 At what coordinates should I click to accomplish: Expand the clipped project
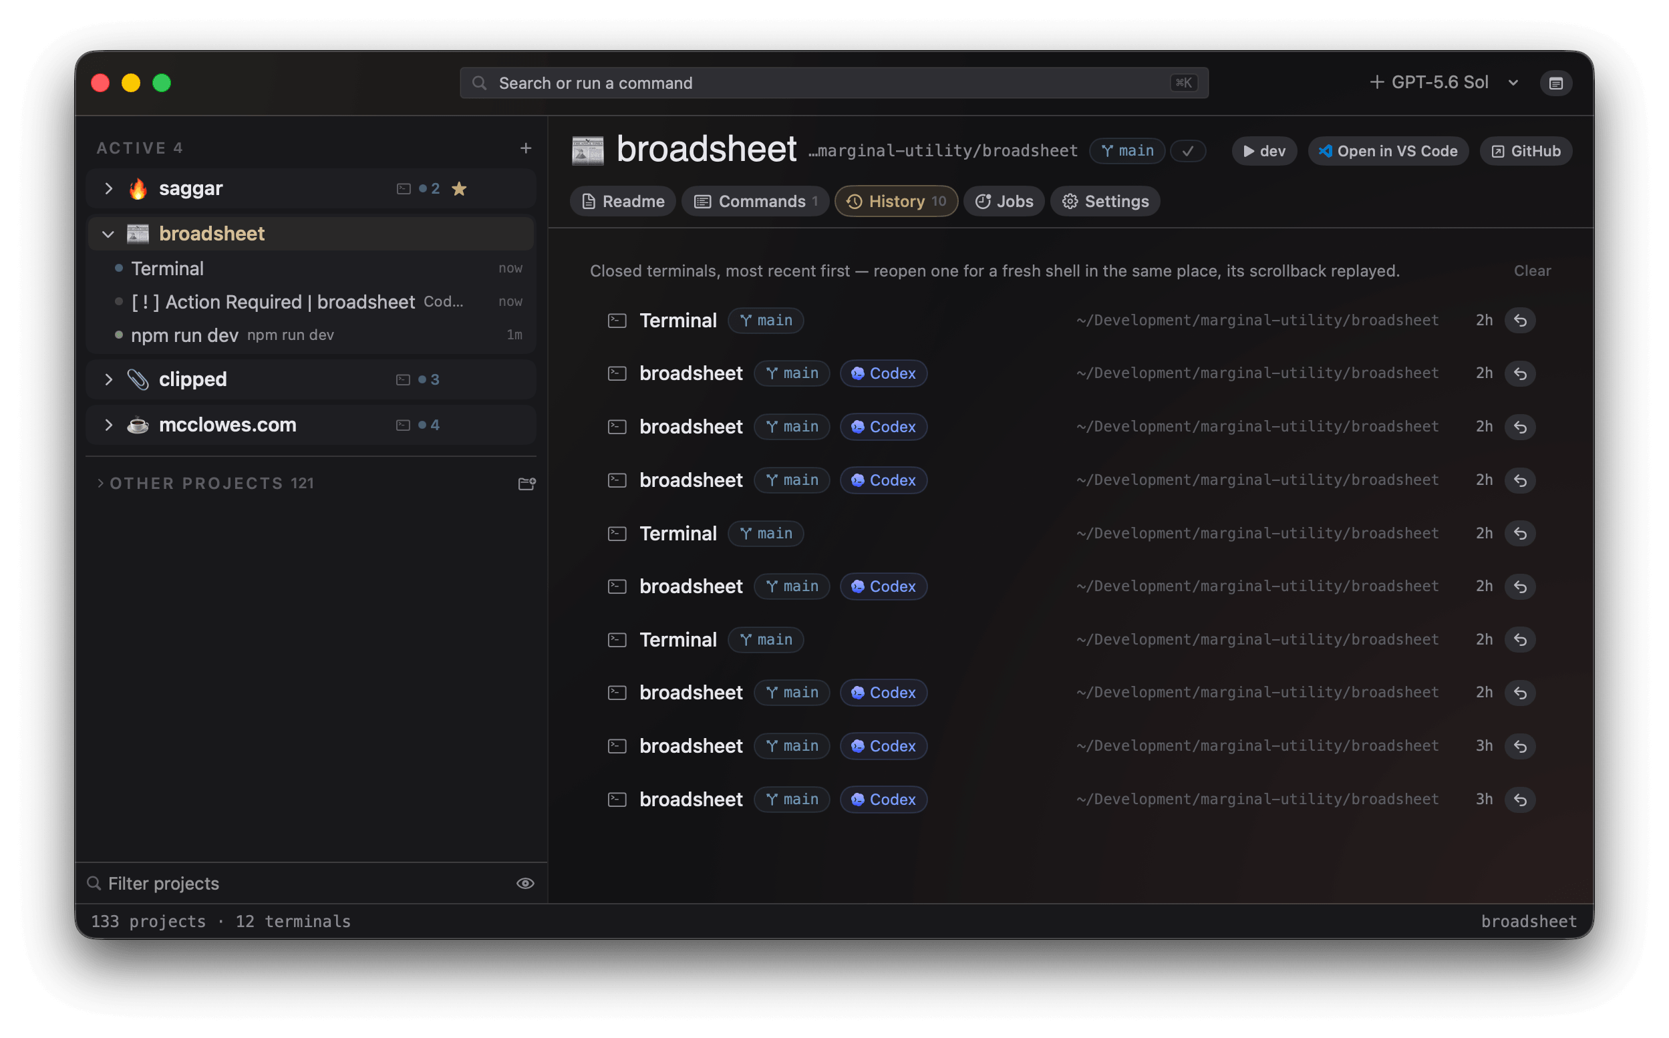108,379
